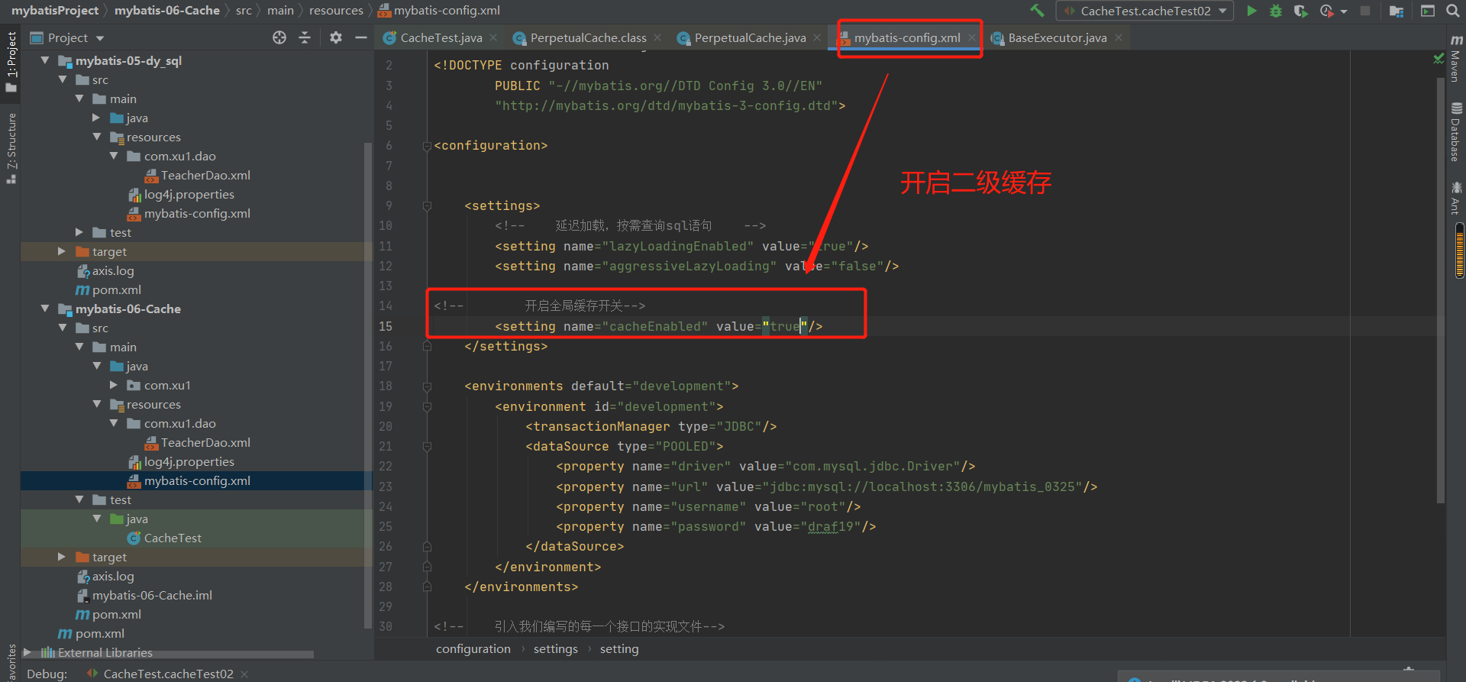Run with Coverage shield icon

tap(1300, 11)
